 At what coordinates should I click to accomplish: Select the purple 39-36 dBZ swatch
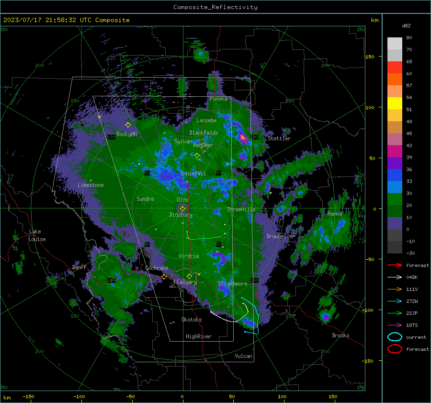tap(395, 163)
